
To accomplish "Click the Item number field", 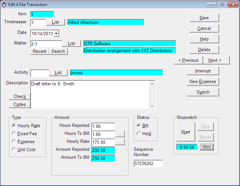I will click(42, 14).
